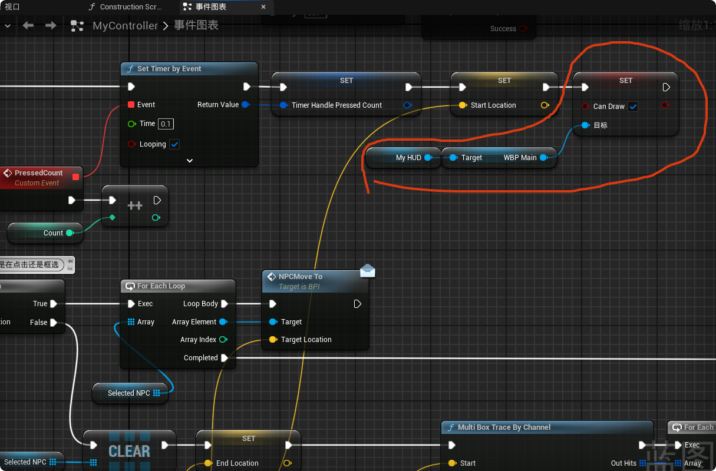Select the For Each Loop node title
Viewport: 716px width, 471px height.
coord(161,286)
